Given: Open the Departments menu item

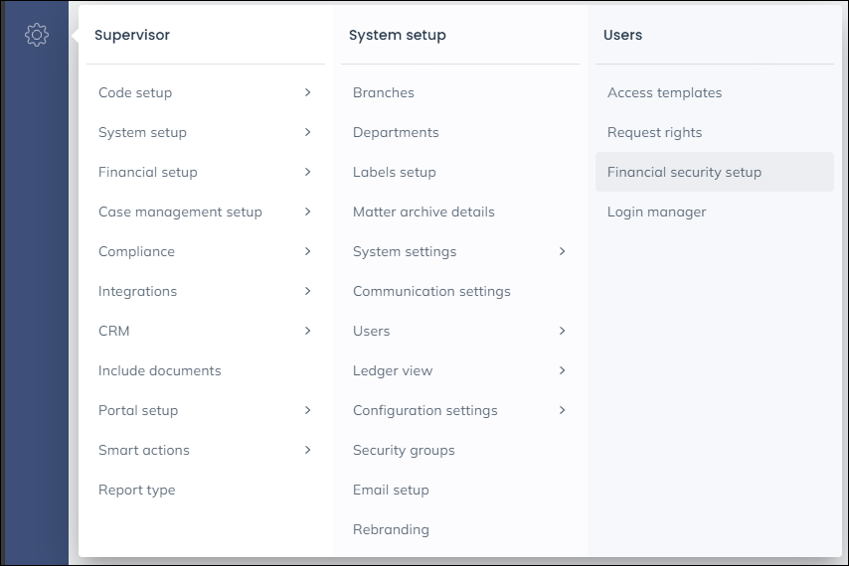Looking at the screenshot, I should [396, 132].
